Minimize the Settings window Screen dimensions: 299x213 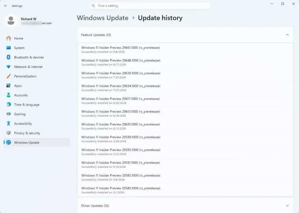(272, 4)
